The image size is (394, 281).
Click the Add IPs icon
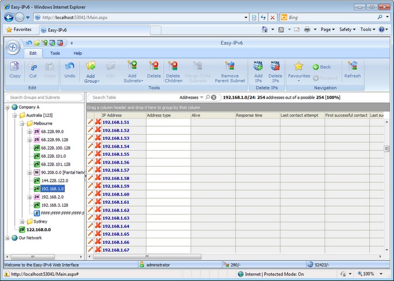pyautogui.click(x=258, y=66)
